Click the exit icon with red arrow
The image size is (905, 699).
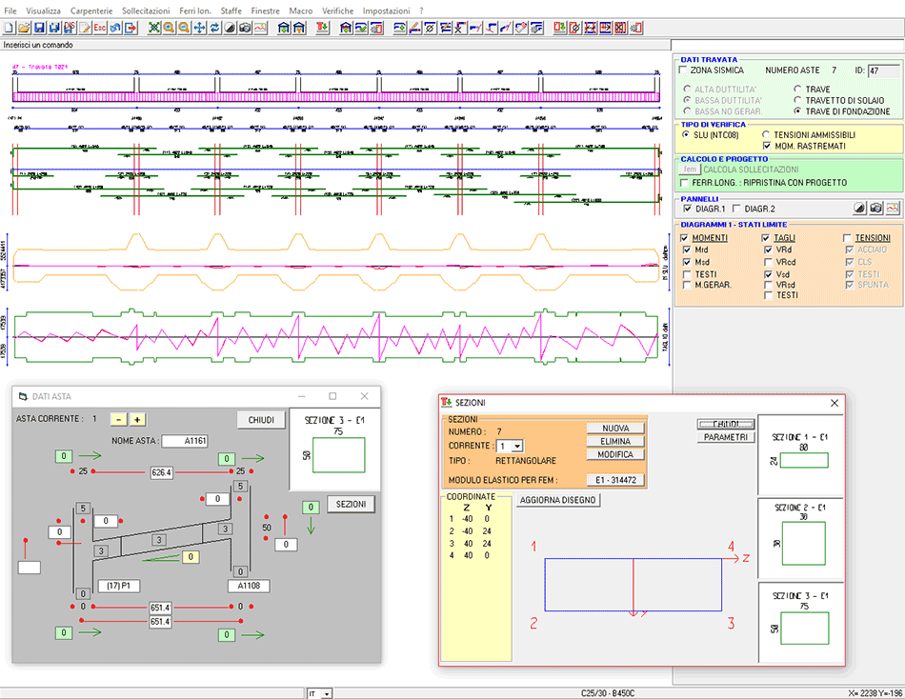click(x=131, y=28)
